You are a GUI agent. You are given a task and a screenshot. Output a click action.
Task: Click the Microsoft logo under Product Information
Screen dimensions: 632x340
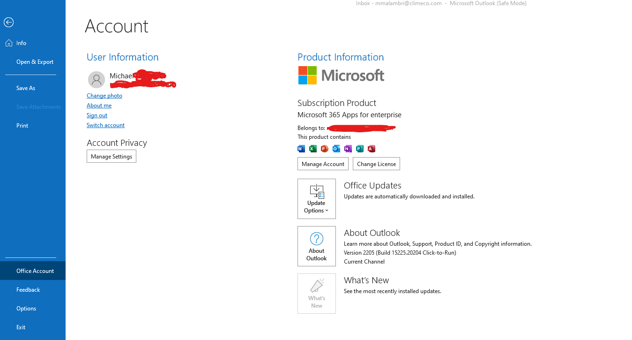pos(342,75)
